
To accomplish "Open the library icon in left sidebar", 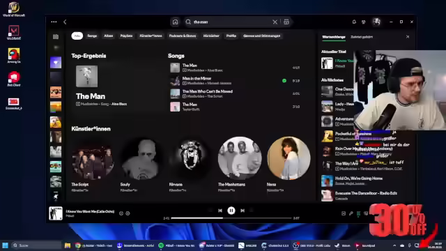I will pyautogui.click(x=56, y=36).
